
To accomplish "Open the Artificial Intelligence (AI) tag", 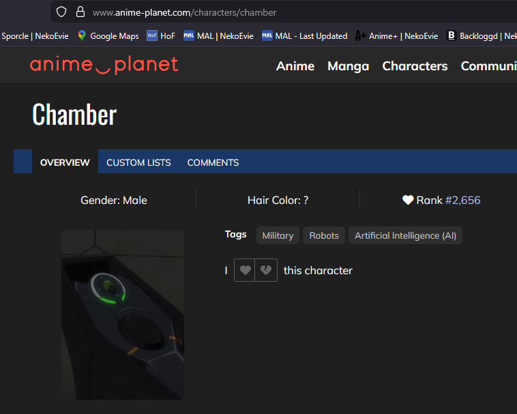I will [x=405, y=235].
